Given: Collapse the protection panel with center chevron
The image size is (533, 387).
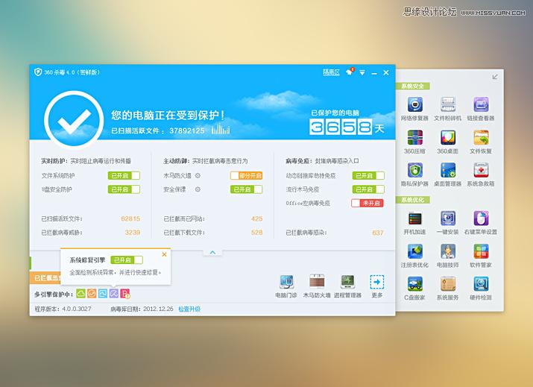Looking at the screenshot, I should pos(212,253).
